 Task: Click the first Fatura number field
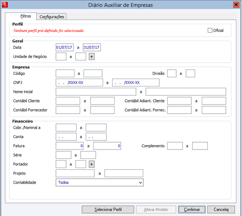coord(70,146)
